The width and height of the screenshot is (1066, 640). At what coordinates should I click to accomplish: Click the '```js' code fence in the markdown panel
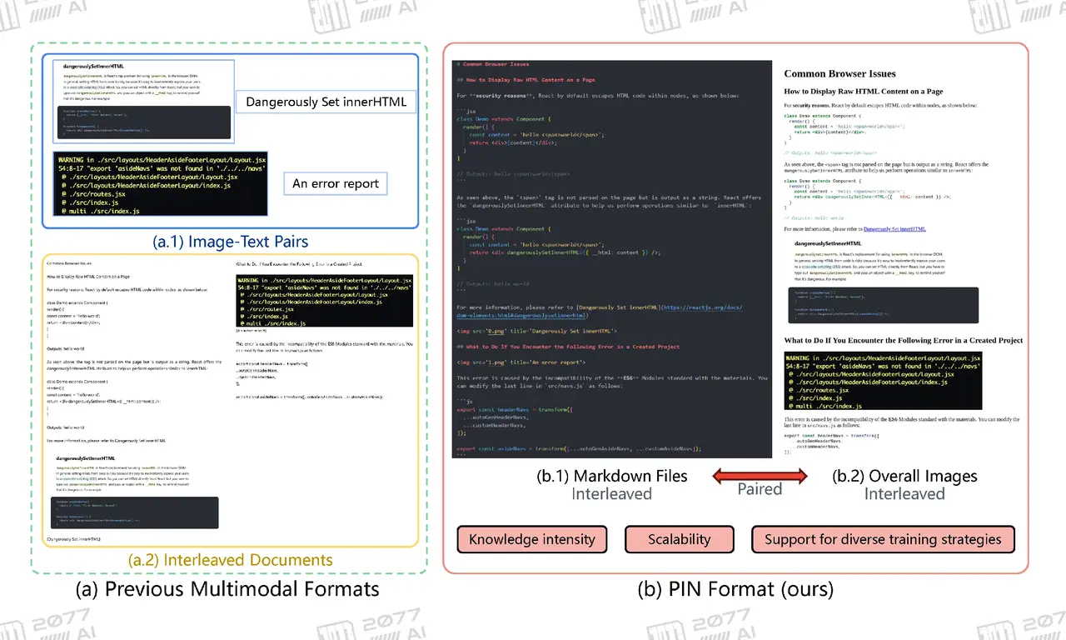(463, 401)
